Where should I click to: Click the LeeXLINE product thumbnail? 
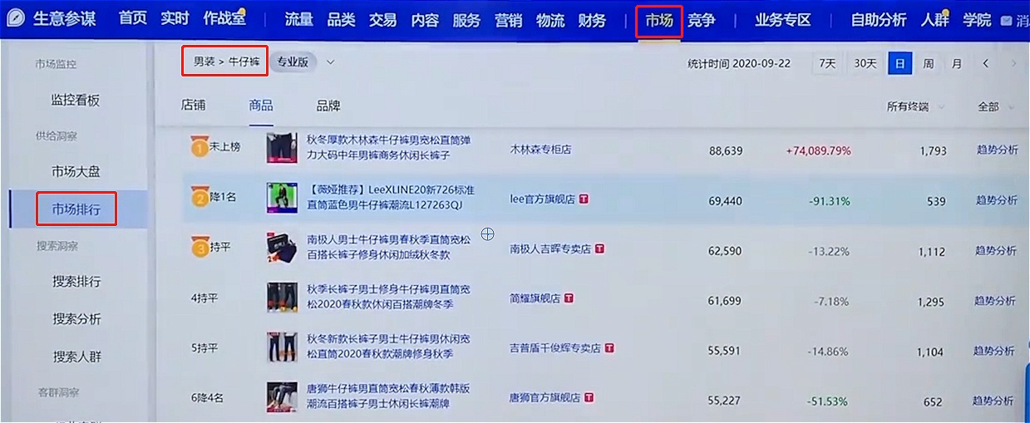click(x=282, y=199)
